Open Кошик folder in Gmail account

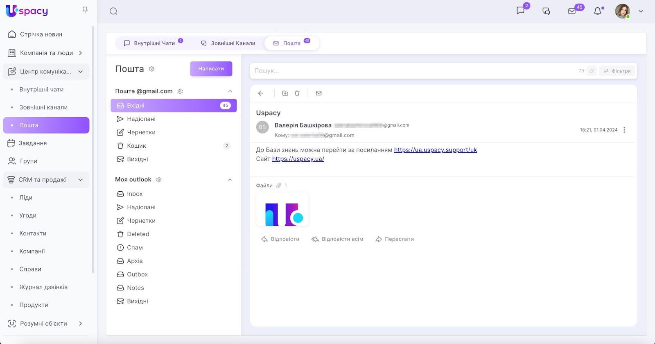[x=174, y=146]
